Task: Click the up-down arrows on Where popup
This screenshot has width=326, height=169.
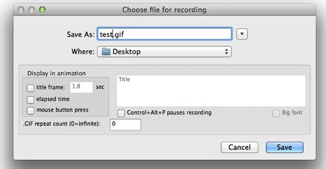Action: [226, 52]
